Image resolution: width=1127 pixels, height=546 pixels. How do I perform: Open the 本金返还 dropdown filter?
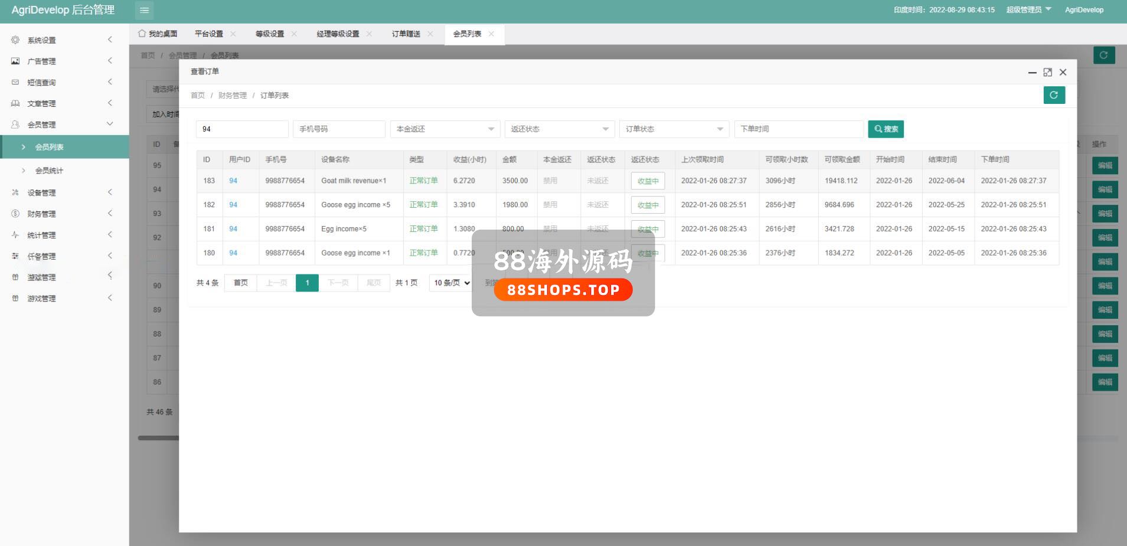(x=445, y=129)
